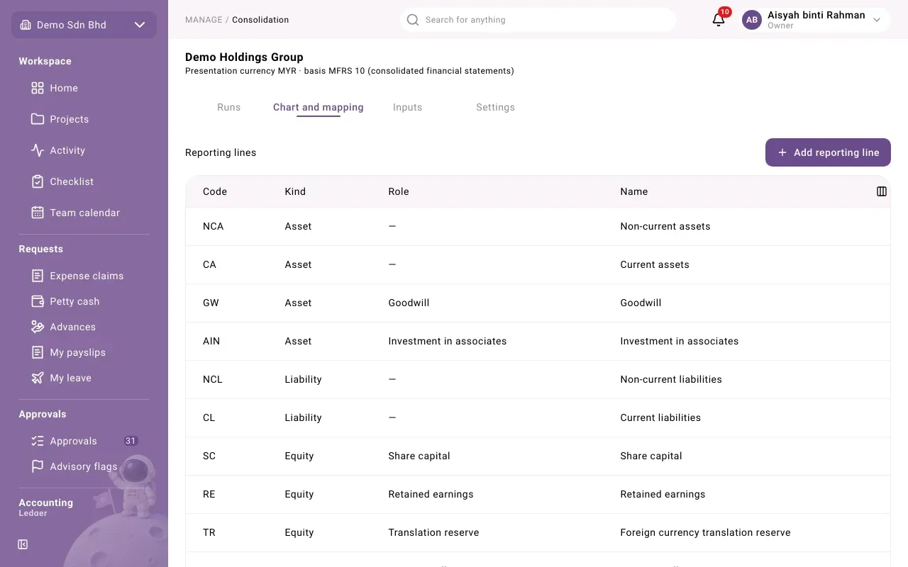Expand the Demo Sdn Bhd company switcher
Viewport: 908px width, 567px height.
(x=84, y=25)
